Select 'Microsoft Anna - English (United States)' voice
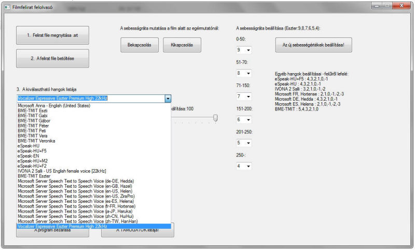415x250 pixels. click(94, 106)
